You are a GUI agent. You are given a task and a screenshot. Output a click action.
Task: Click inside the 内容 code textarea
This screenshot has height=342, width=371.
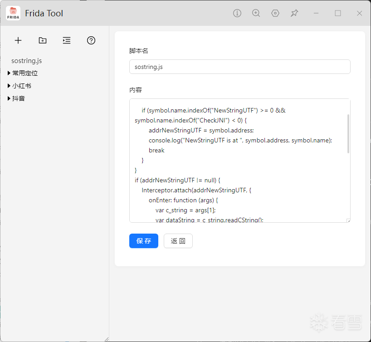click(x=239, y=161)
